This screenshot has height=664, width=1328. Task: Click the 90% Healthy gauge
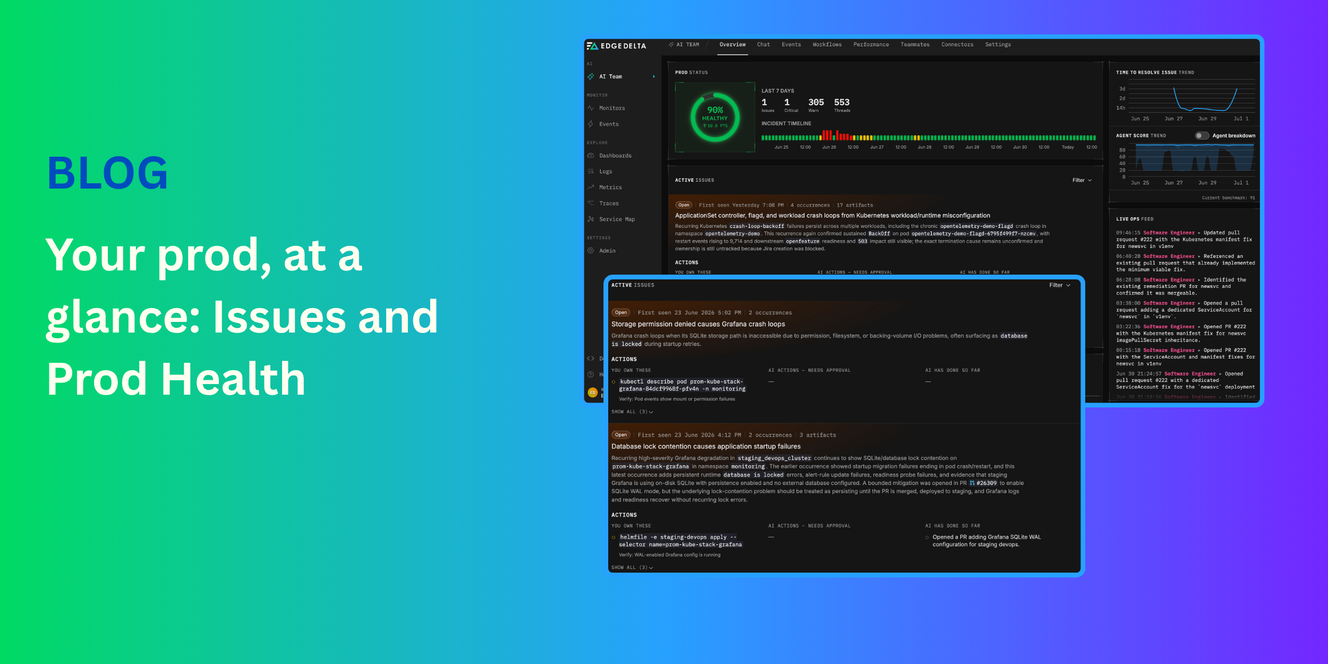tap(715, 117)
